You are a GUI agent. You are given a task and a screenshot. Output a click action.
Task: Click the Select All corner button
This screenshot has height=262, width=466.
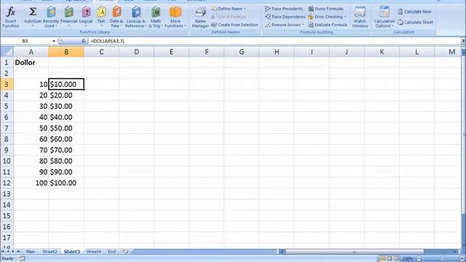click(7, 52)
